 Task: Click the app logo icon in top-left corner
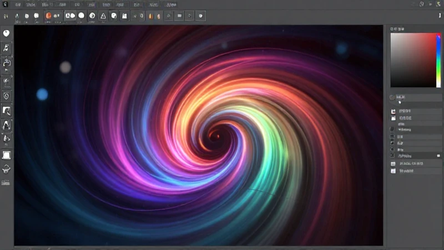tap(5, 4)
